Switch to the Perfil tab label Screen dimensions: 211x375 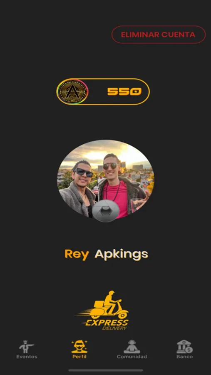tap(79, 357)
